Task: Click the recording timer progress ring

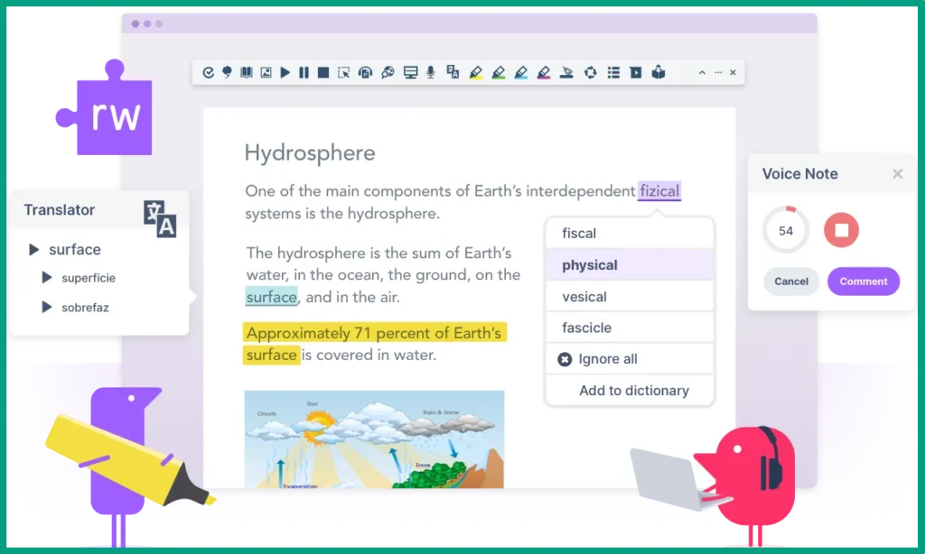Action: (785, 229)
